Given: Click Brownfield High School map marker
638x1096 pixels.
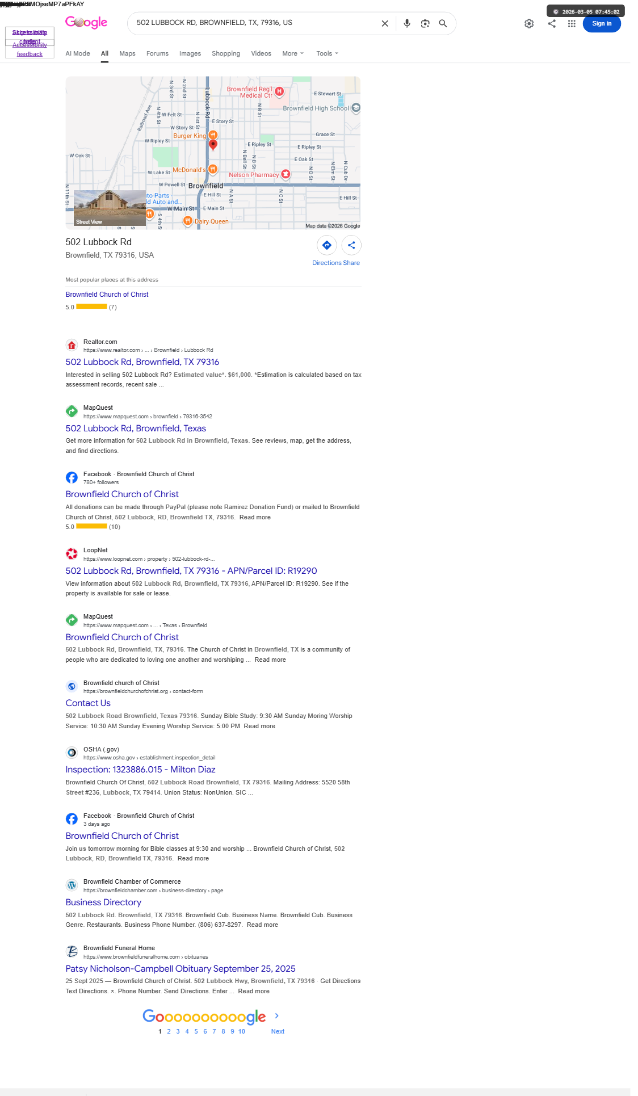Looking at the screenshot, I should point(356,108).
